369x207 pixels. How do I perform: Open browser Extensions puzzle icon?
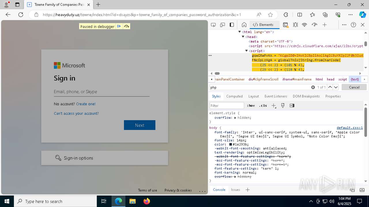tap(286, 15)
